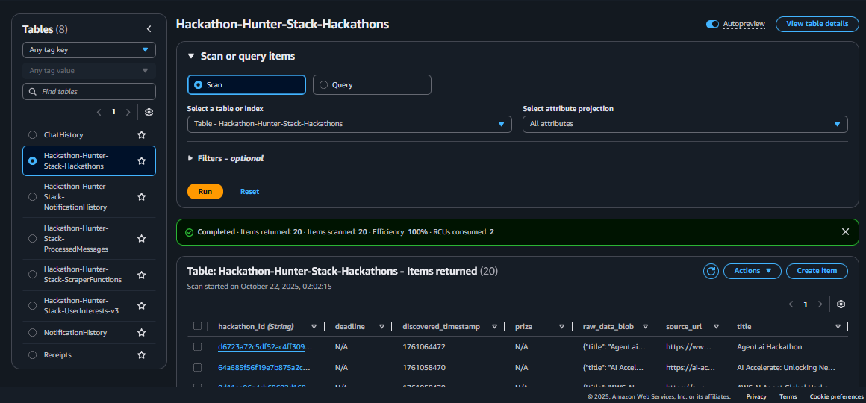
Task: Open the Any tag key dropdown
Action: (89, 50)
